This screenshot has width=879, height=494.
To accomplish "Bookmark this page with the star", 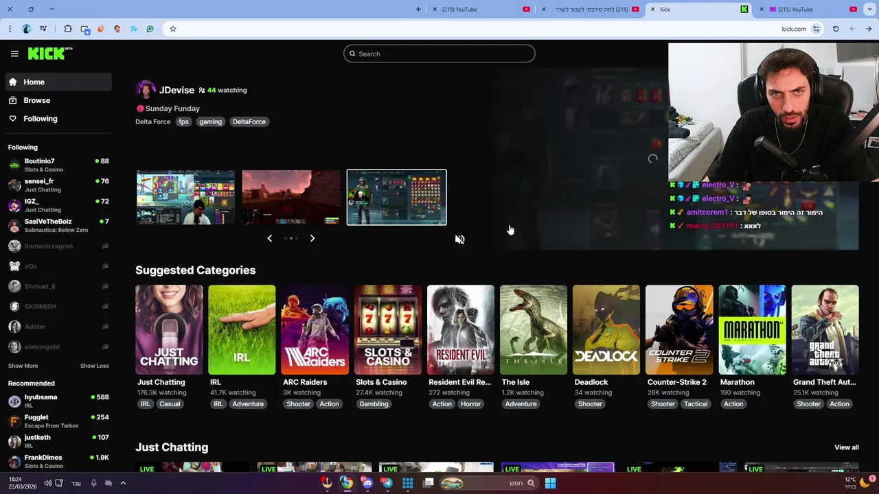I will coord(173,29).
